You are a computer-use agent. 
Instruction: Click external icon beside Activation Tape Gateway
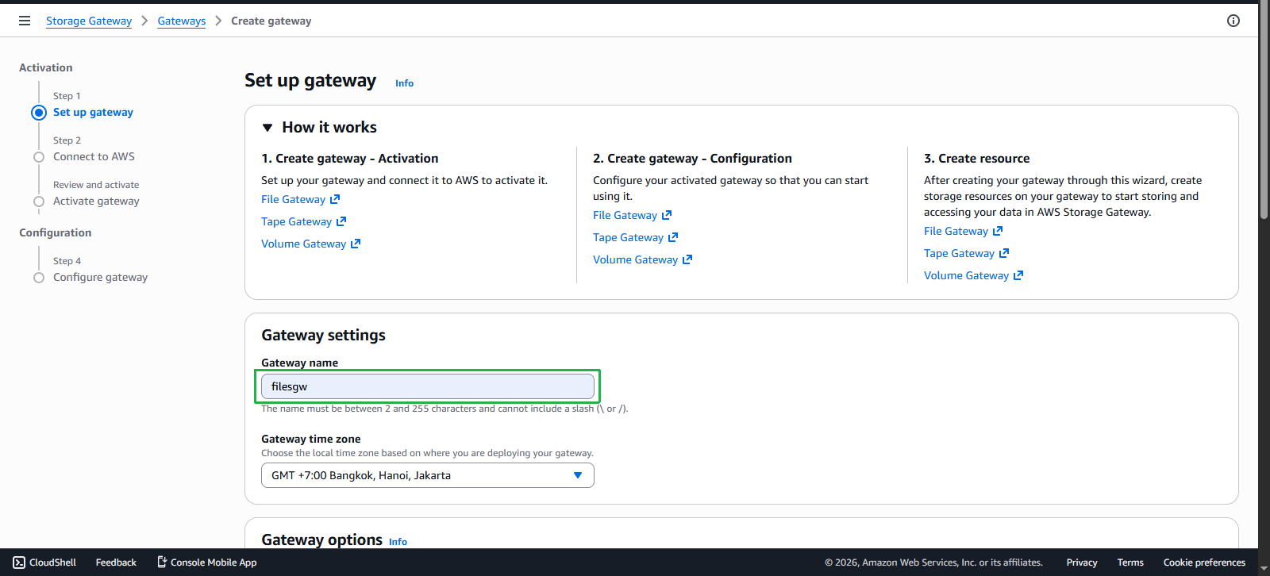[341, 221]
